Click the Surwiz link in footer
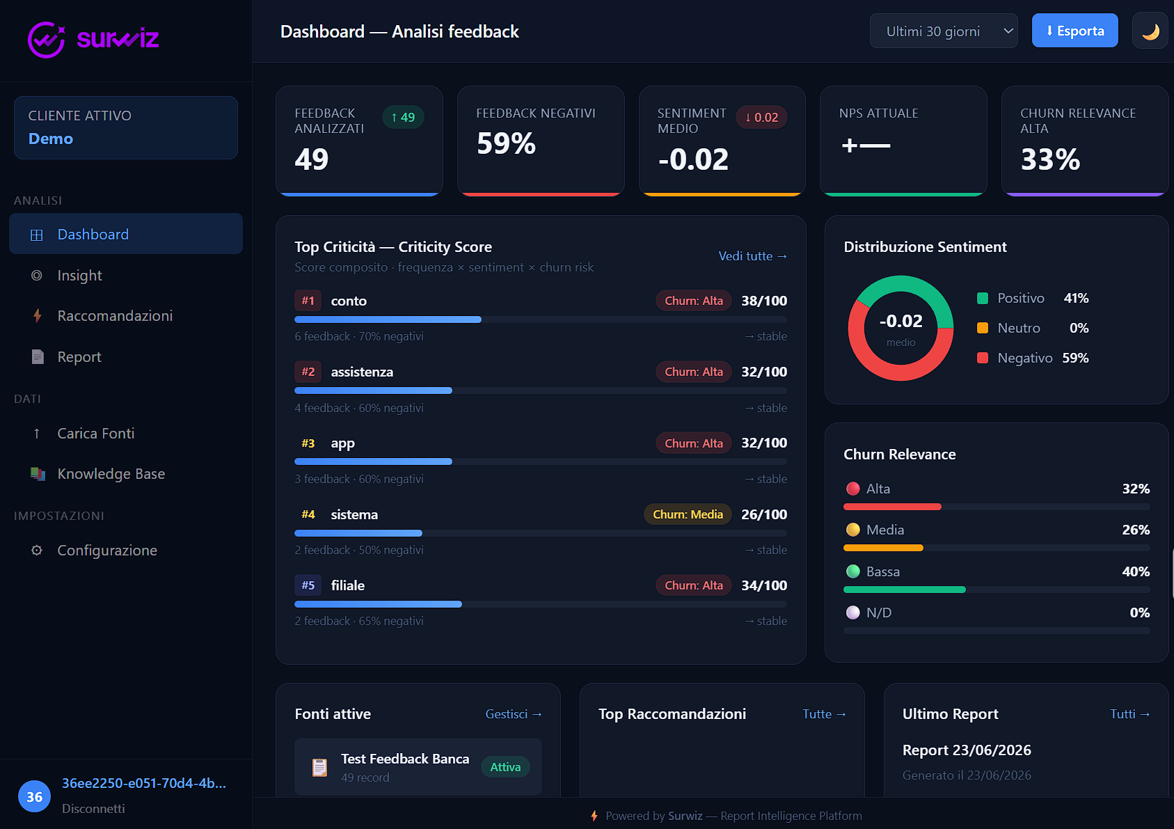The image size is (1174, 829). coord(685,816)
